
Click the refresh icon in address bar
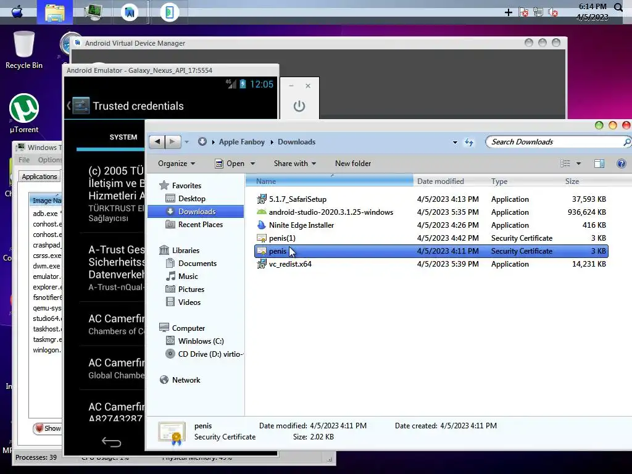point(469,142)
